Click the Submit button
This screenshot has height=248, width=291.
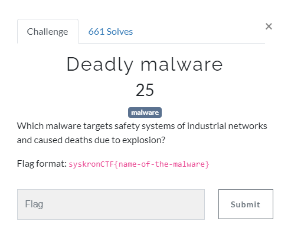point(246,204)
